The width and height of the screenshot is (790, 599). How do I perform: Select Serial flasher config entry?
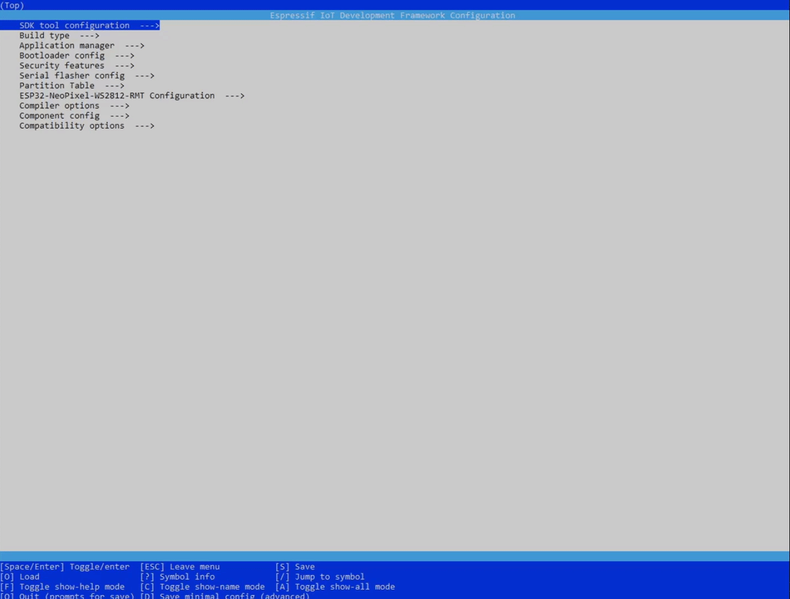tap(86, 75)
